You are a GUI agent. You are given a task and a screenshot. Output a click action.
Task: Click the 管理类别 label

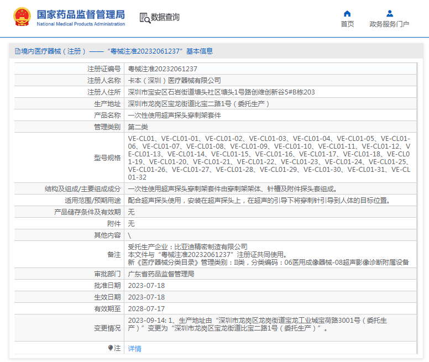[107, 127]
